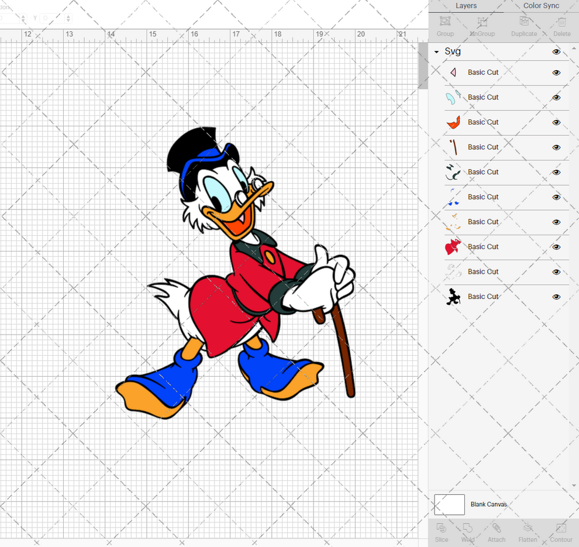Click the Flatten tool icon

click(528, 532)
